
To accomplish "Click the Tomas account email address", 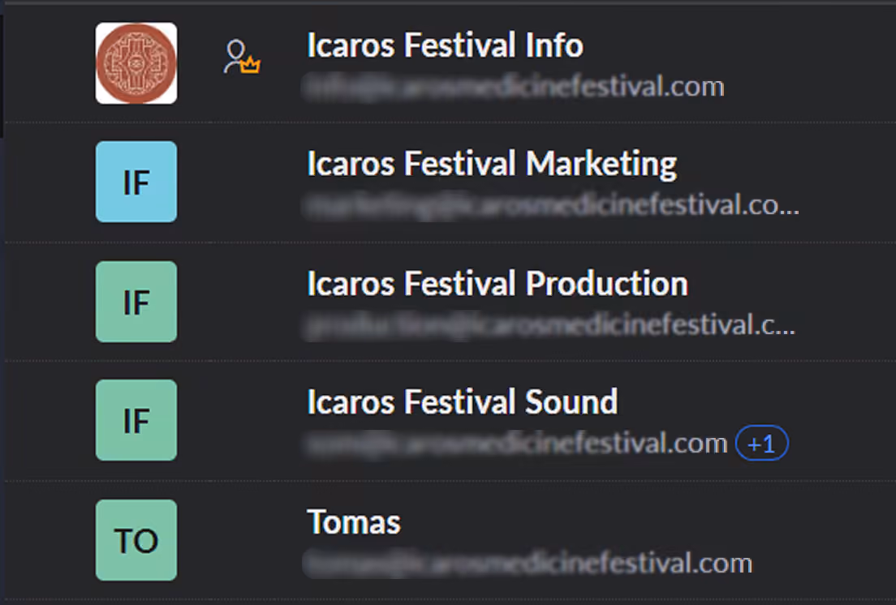I will (527, 564).
